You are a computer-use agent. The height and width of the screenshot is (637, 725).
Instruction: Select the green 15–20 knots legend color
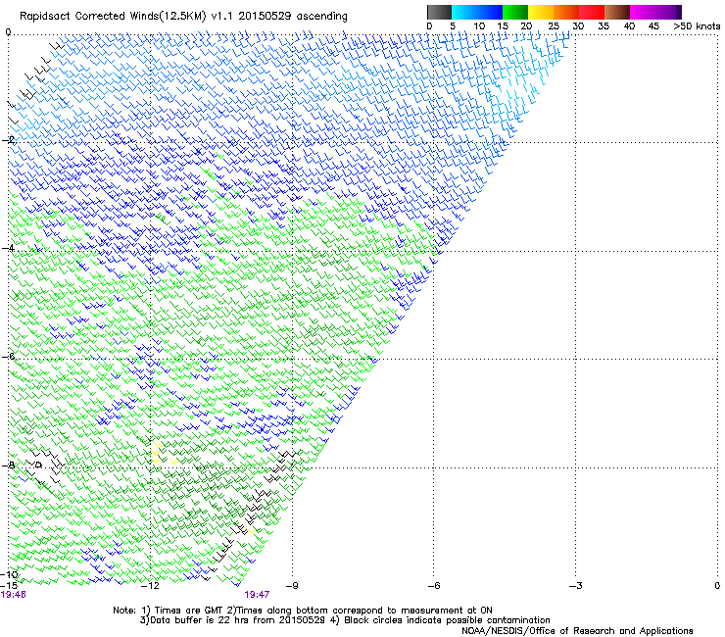[515, 12]
